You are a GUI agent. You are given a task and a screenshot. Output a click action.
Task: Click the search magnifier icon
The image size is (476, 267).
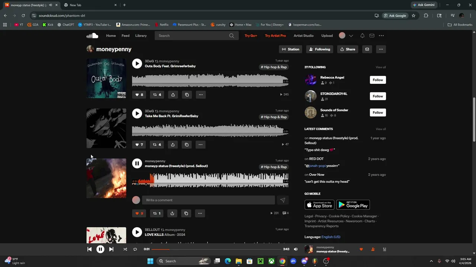232,36
